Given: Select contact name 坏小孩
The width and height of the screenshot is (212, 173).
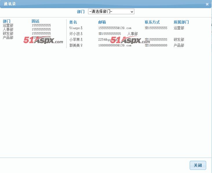Looking at the screenshot, I should (74, 34).
